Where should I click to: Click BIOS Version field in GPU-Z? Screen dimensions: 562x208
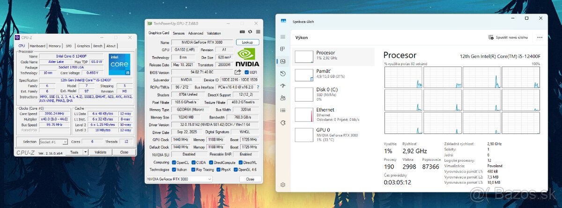click(x=202, y=72)
